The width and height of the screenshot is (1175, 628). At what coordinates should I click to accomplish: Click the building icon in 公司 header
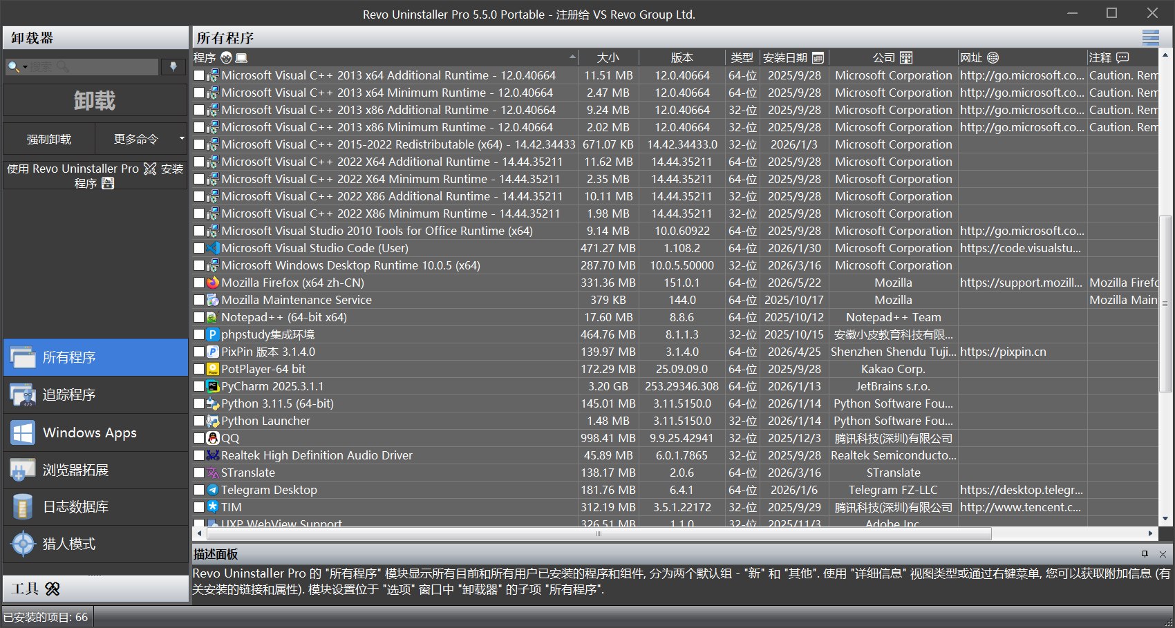tap(906, 57)
